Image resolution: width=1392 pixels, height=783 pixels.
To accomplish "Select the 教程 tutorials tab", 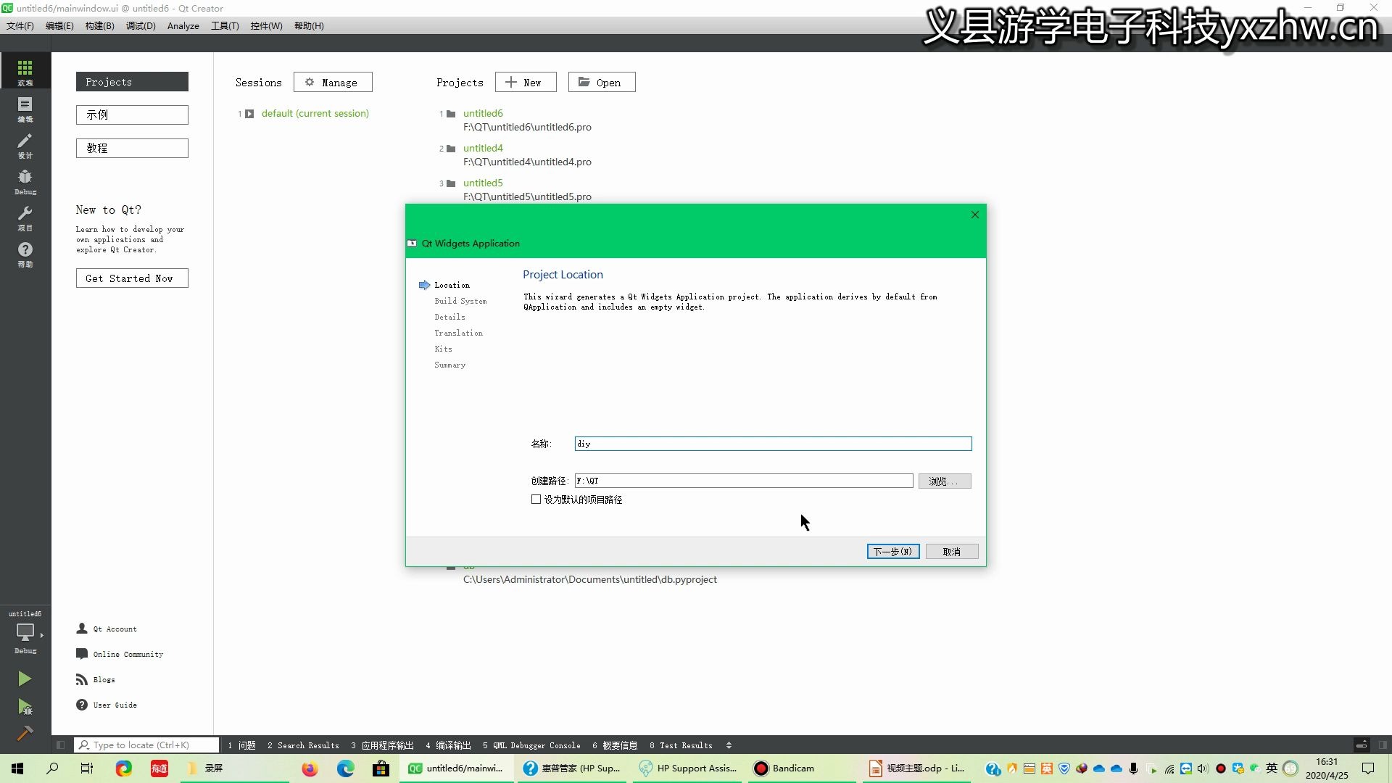I will (x=132, y=148).
